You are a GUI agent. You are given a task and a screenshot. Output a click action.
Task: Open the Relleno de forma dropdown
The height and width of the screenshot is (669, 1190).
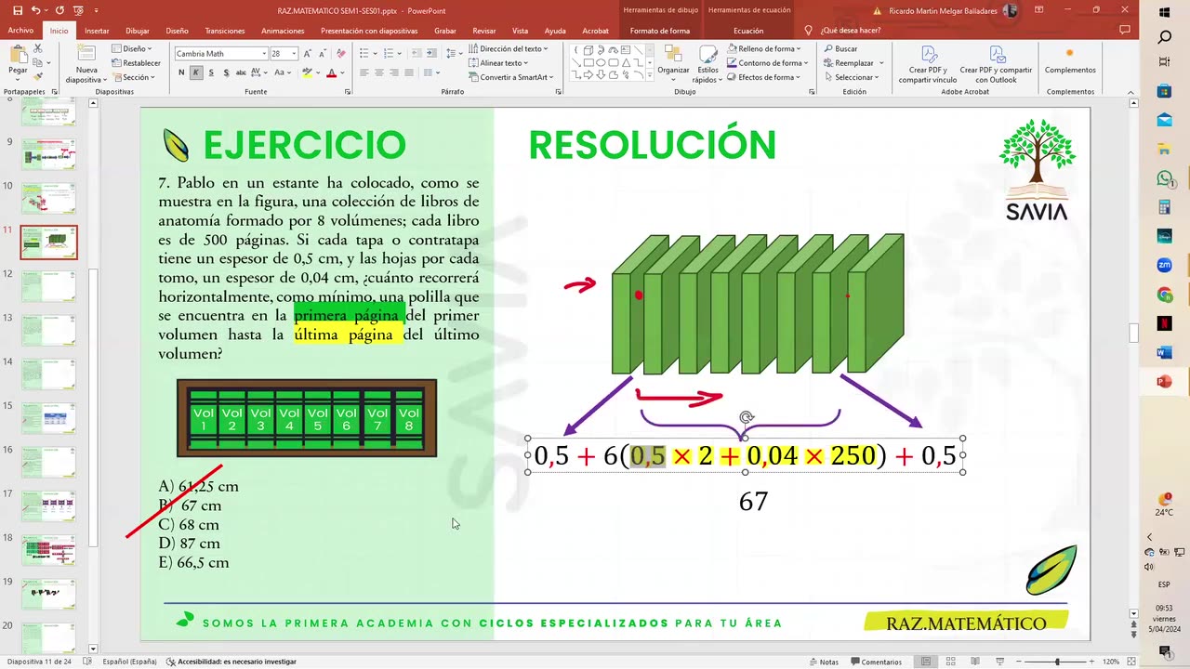click(764, 48)
